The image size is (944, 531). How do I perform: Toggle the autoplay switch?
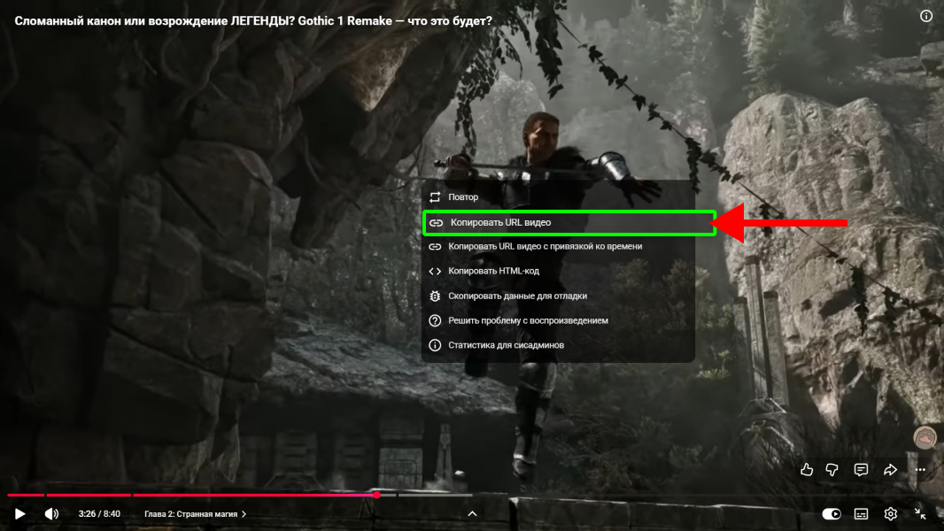(832, 513)
